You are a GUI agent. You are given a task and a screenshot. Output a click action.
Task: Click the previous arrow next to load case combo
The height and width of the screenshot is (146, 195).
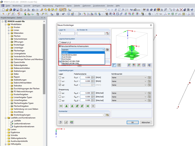tap(109, 10)
